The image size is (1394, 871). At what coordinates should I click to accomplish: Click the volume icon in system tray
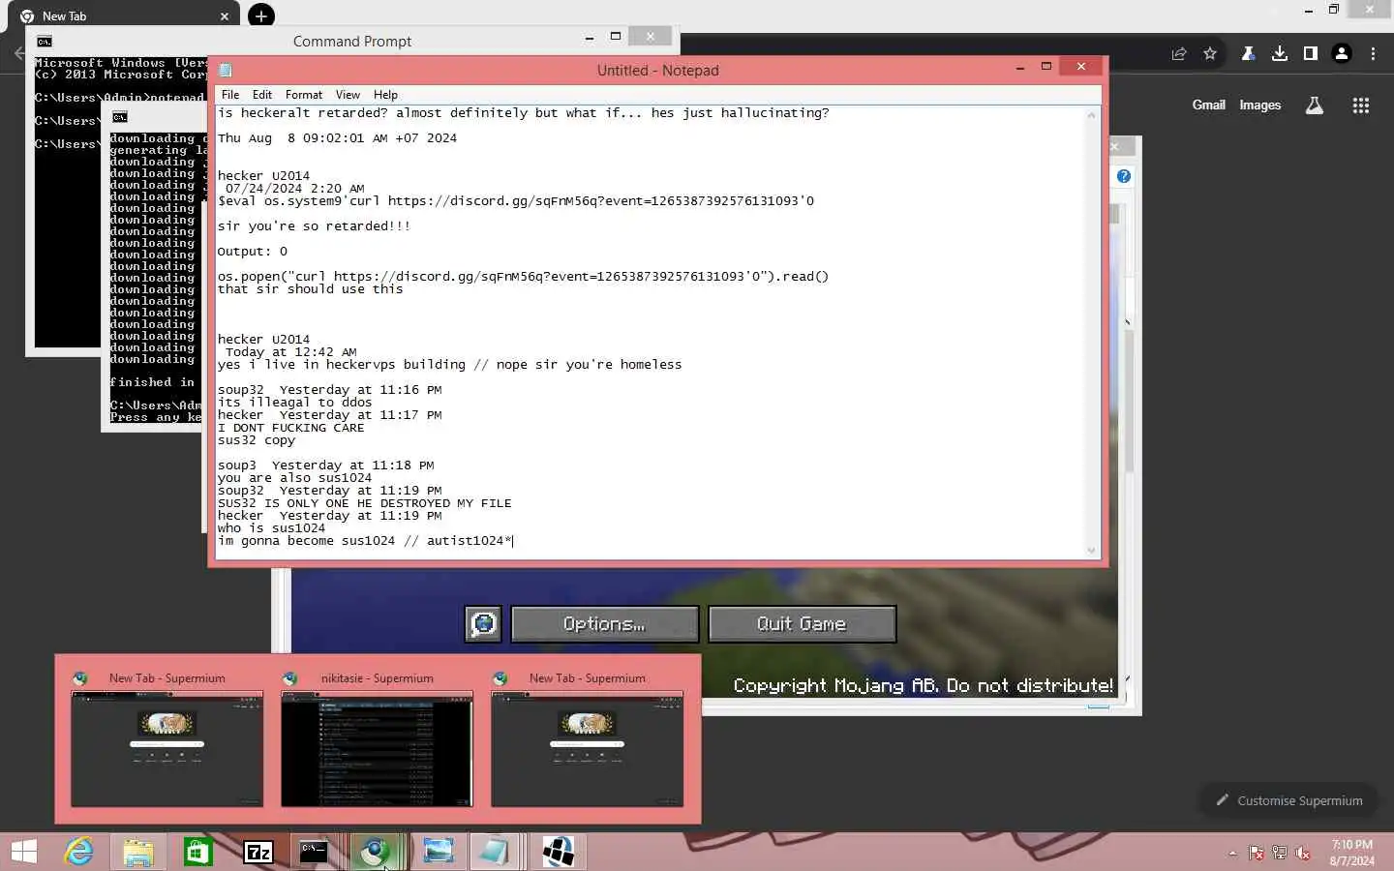[x=1303, y=853]
